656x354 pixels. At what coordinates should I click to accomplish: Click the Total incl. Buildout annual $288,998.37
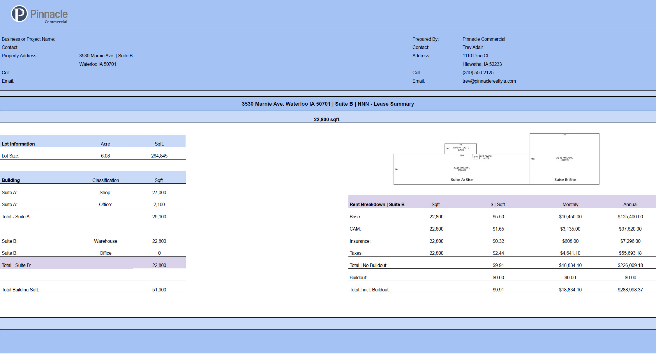[x=630, y=290]
